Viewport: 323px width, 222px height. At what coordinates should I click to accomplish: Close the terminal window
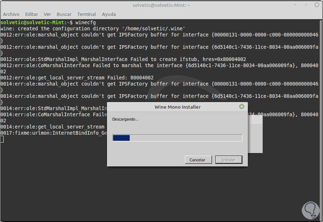pos(317,5)
